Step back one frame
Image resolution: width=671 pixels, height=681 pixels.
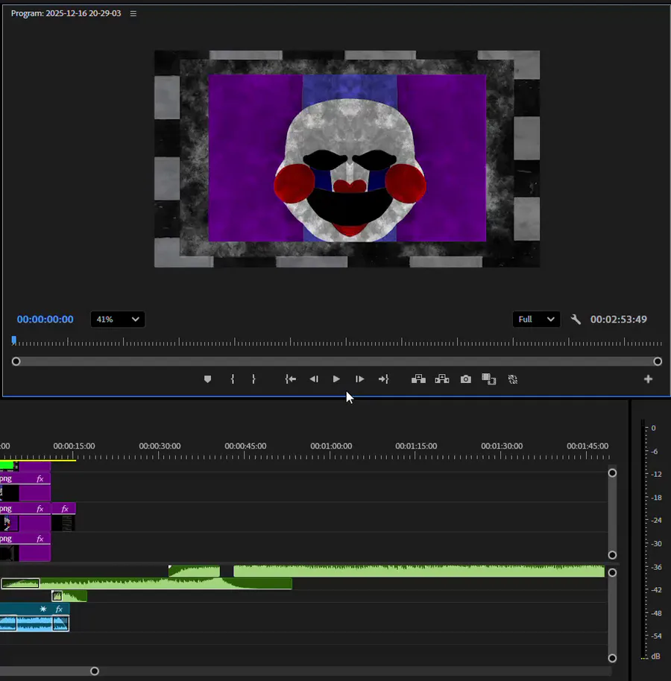point(314,379)
